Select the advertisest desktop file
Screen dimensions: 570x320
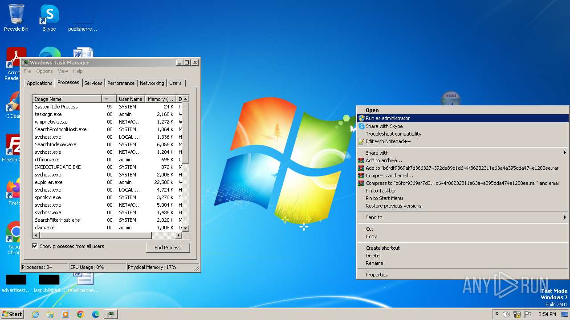[x=16, y=283]
